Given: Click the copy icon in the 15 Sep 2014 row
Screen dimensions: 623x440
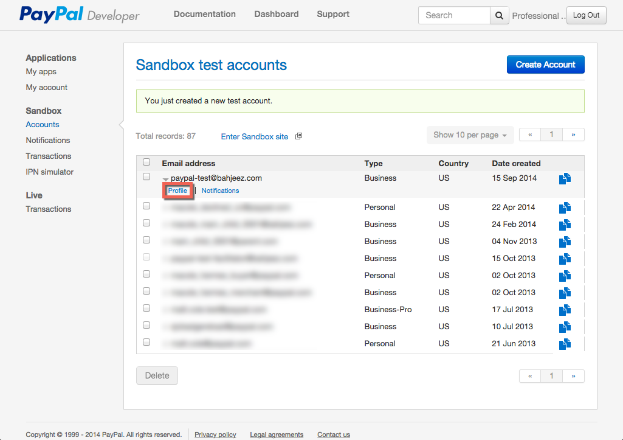Looking at the screenshot, I should tap(565, 179).
